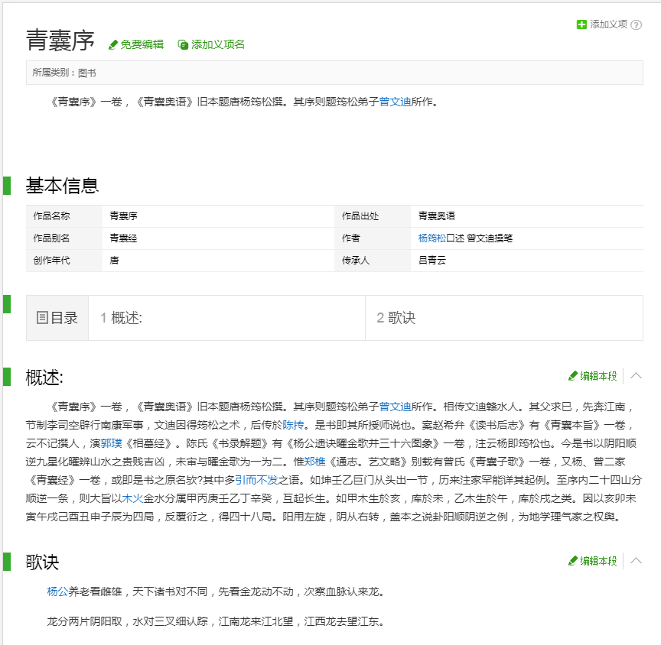Click the help question mark icon next to 添加义项

point(636,25)
